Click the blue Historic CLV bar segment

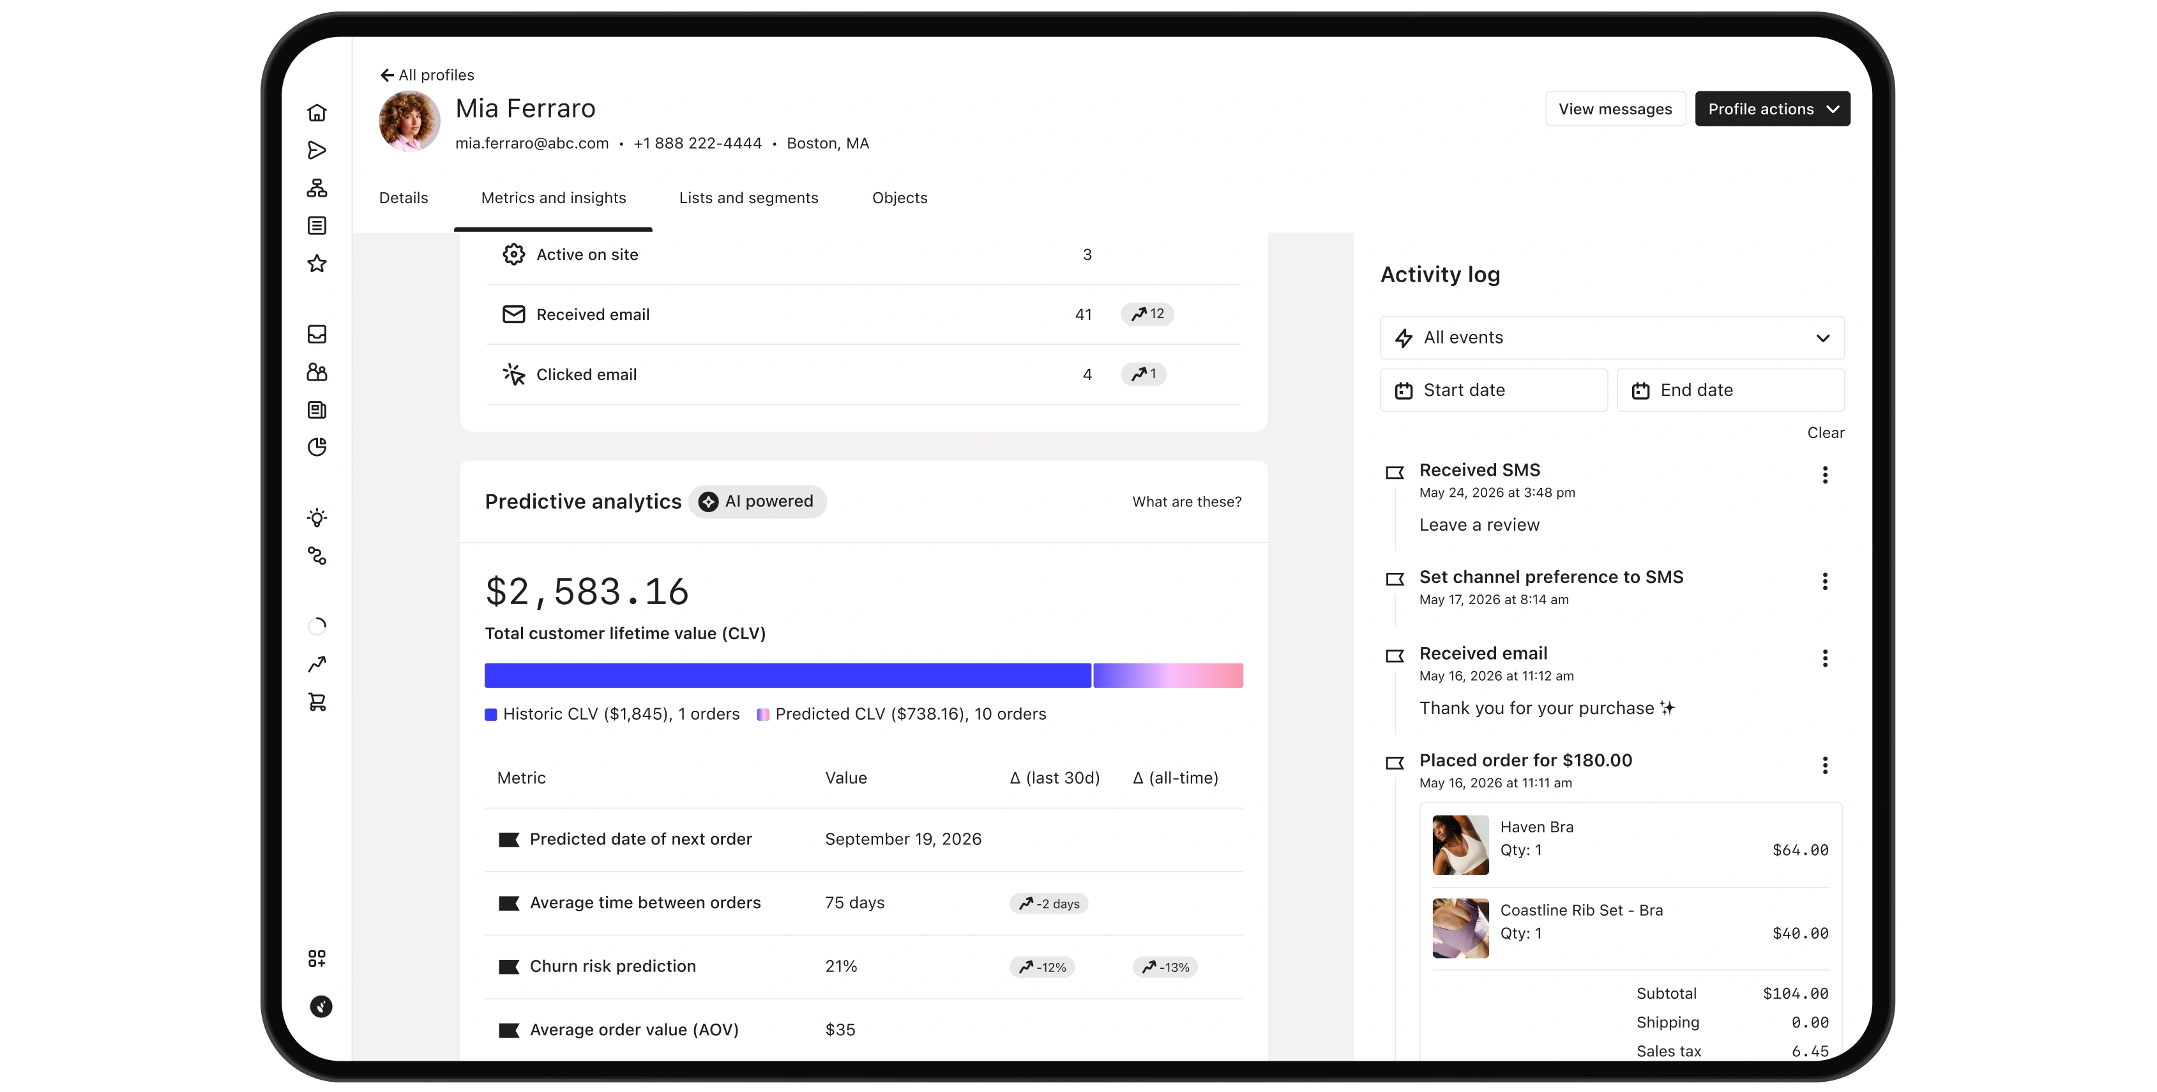[x=787, y=675]
